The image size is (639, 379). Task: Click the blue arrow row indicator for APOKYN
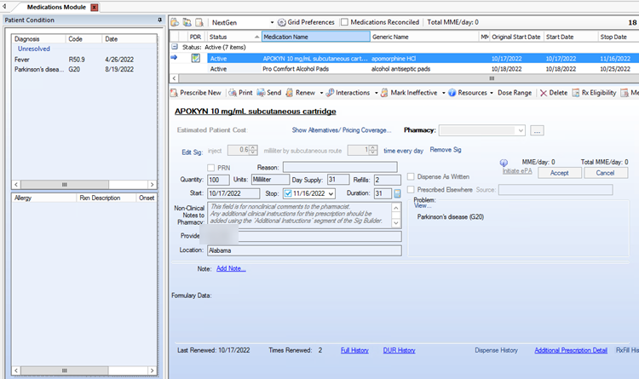tap(174, 58)
